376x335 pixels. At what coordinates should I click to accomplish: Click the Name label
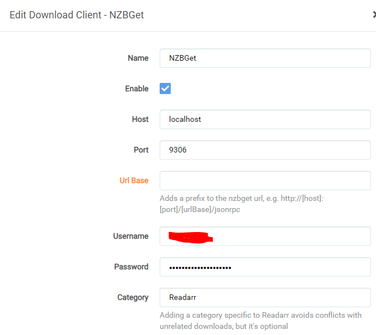point(138,58)
